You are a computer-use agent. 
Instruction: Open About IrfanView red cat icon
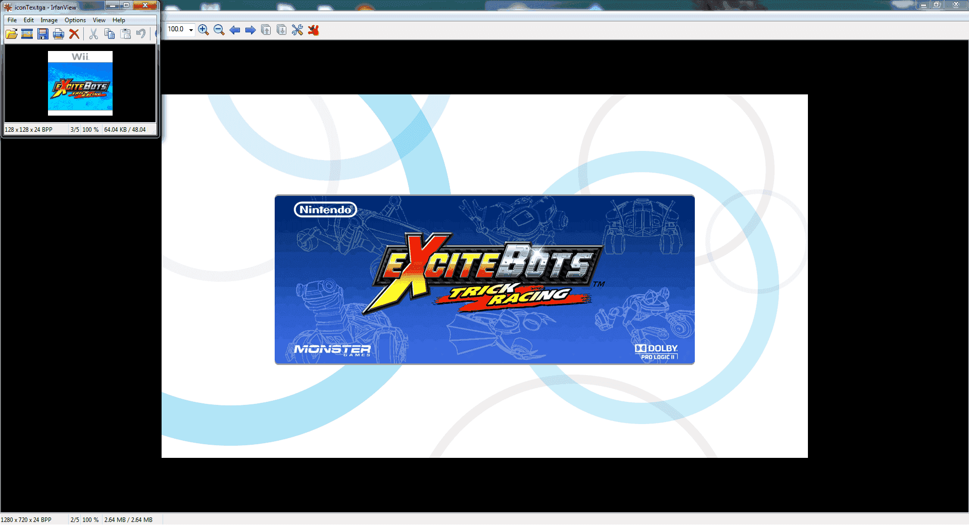314,30
